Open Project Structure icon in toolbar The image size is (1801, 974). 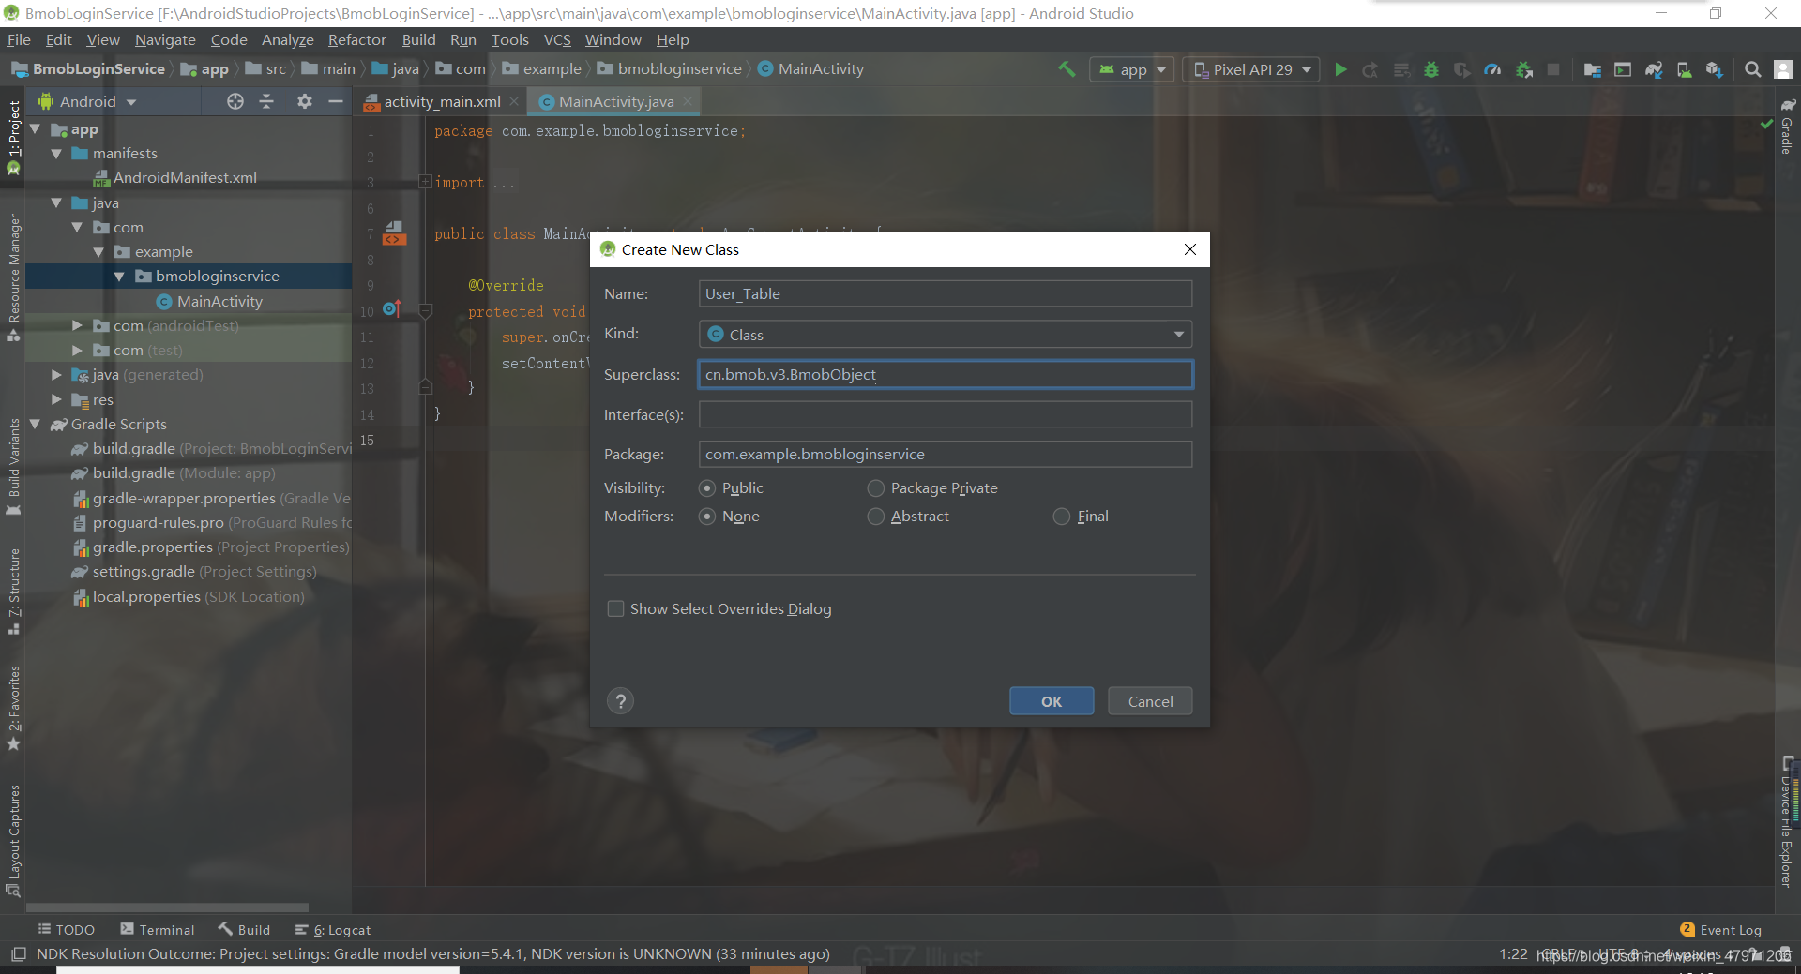click(1592, 69)
